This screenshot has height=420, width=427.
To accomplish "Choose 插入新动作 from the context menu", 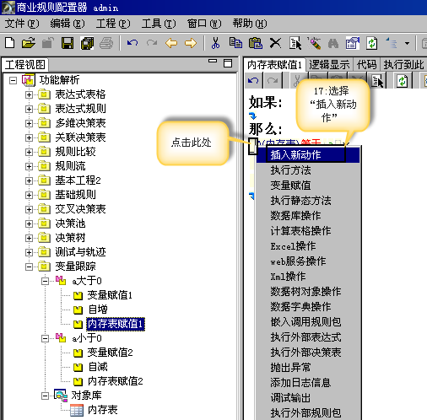I will (x=308, y=154).
